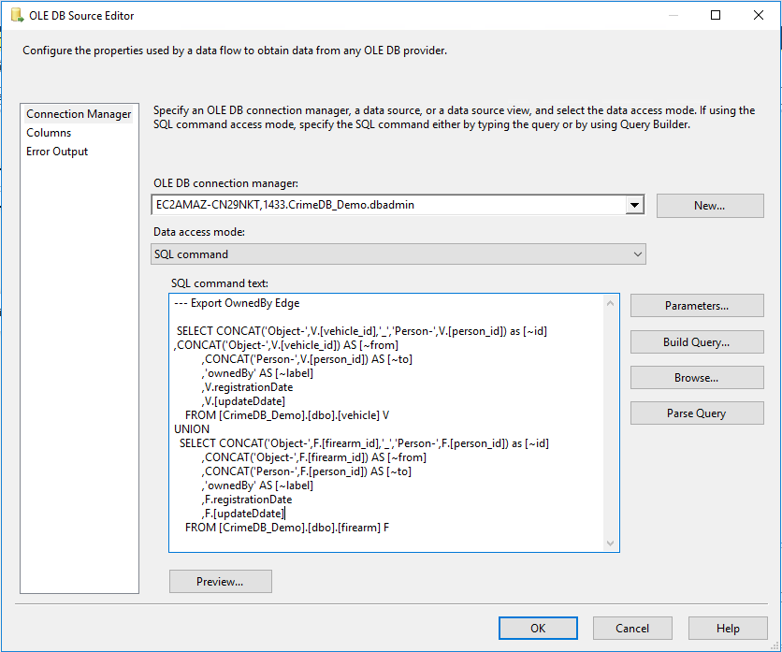
Task: Cancel the OLE DB Source Editor
Action: coord(632,628)
